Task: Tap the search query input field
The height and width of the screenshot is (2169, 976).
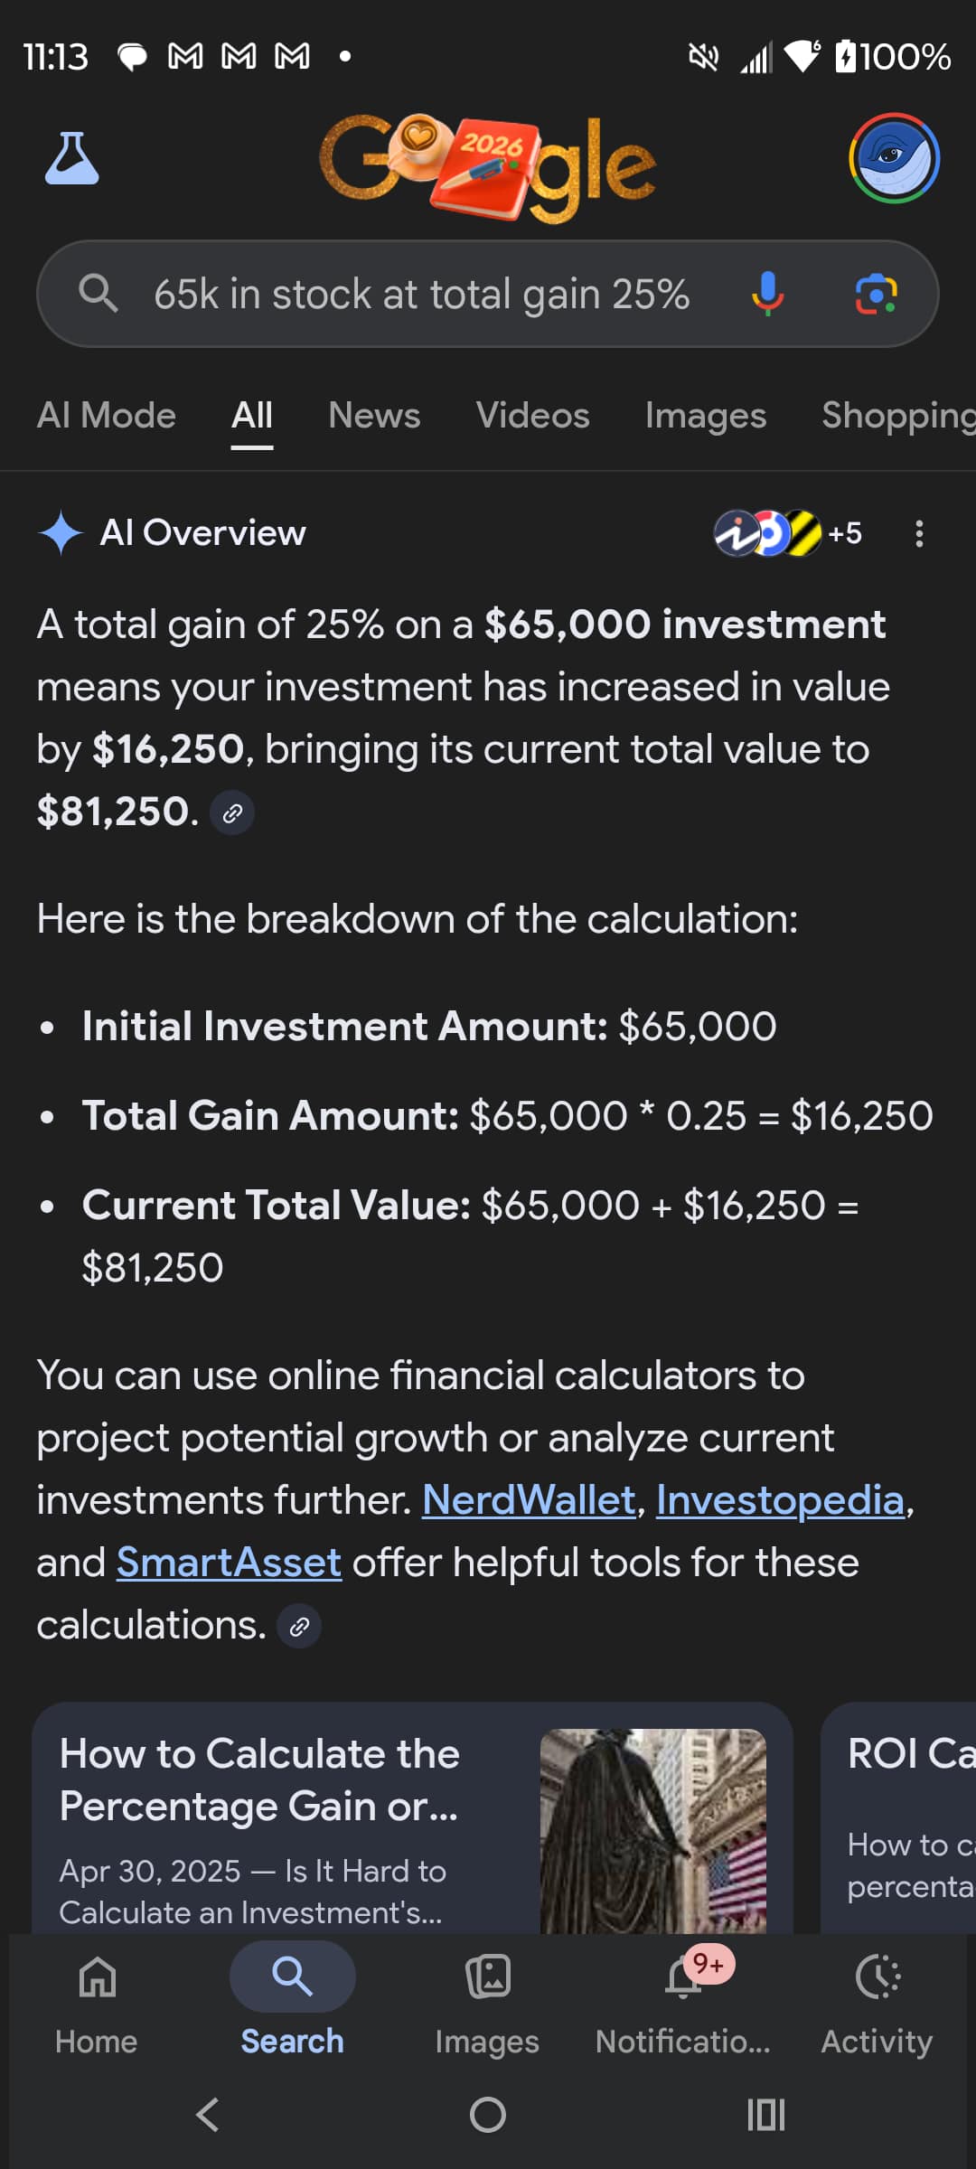Action: point(421,295)
